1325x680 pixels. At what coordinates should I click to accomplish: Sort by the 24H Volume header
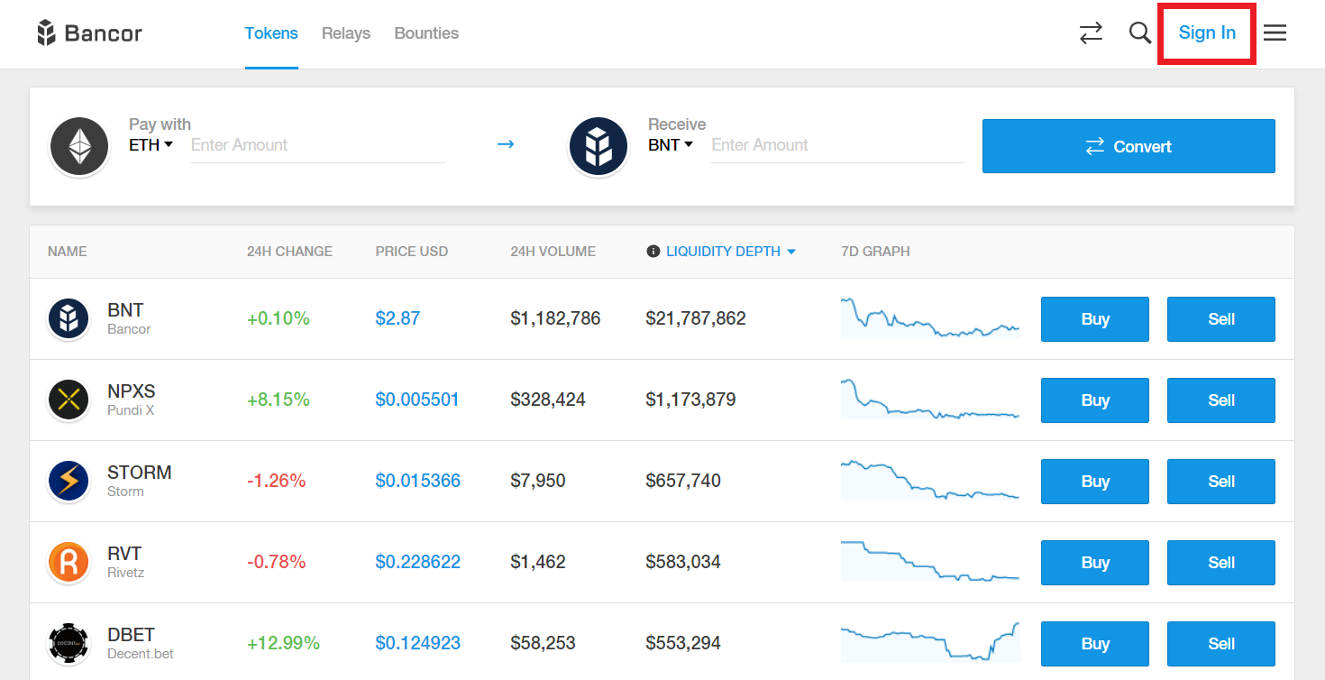[x=553, y=252]
